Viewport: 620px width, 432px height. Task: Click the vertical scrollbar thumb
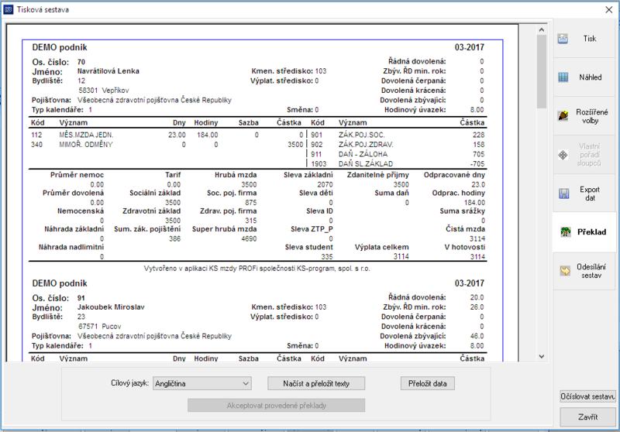tap(542, 71)
